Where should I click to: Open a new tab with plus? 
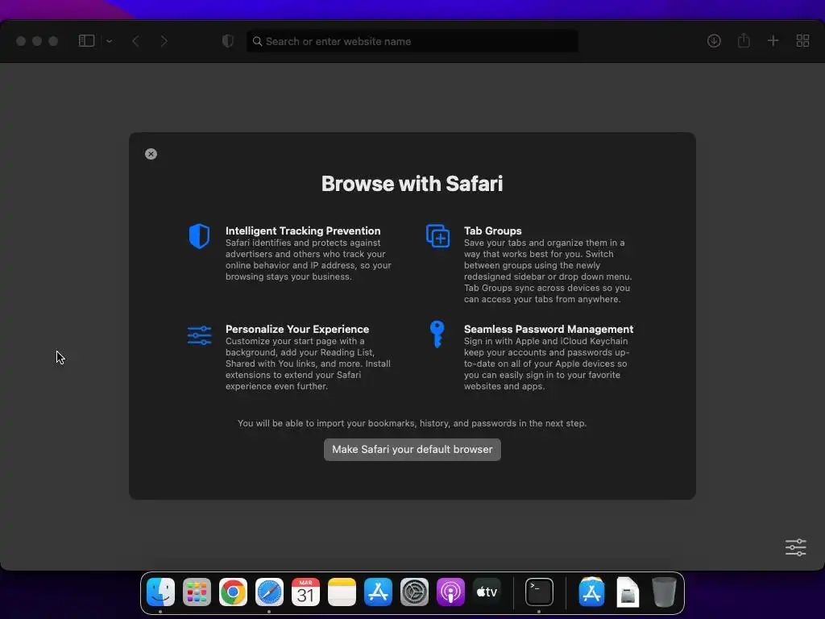click(x=773, y=40)
